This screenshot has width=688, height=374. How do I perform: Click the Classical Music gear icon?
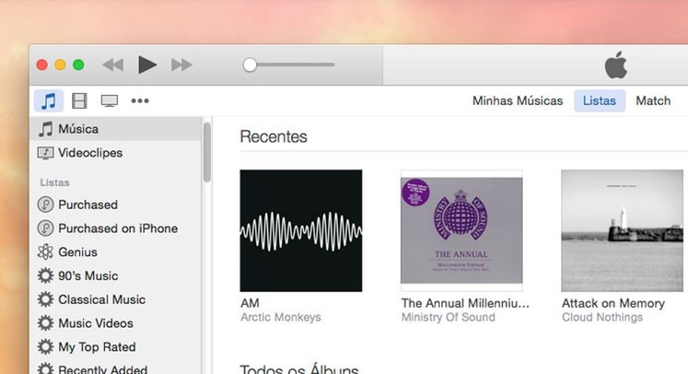point(45,299)
